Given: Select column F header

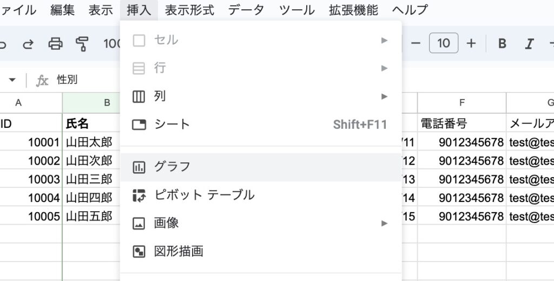Looking at the screenshot, I should point(462,103).
